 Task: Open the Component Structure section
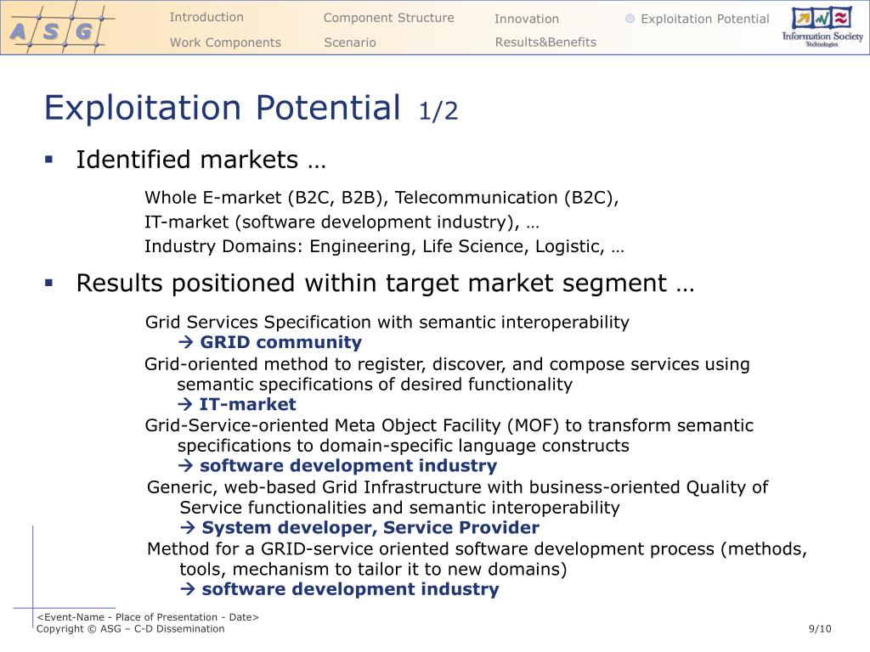coord(388,18)
